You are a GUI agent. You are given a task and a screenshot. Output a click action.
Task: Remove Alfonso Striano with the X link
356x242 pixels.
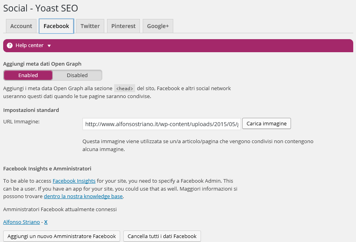pos(46,222)
